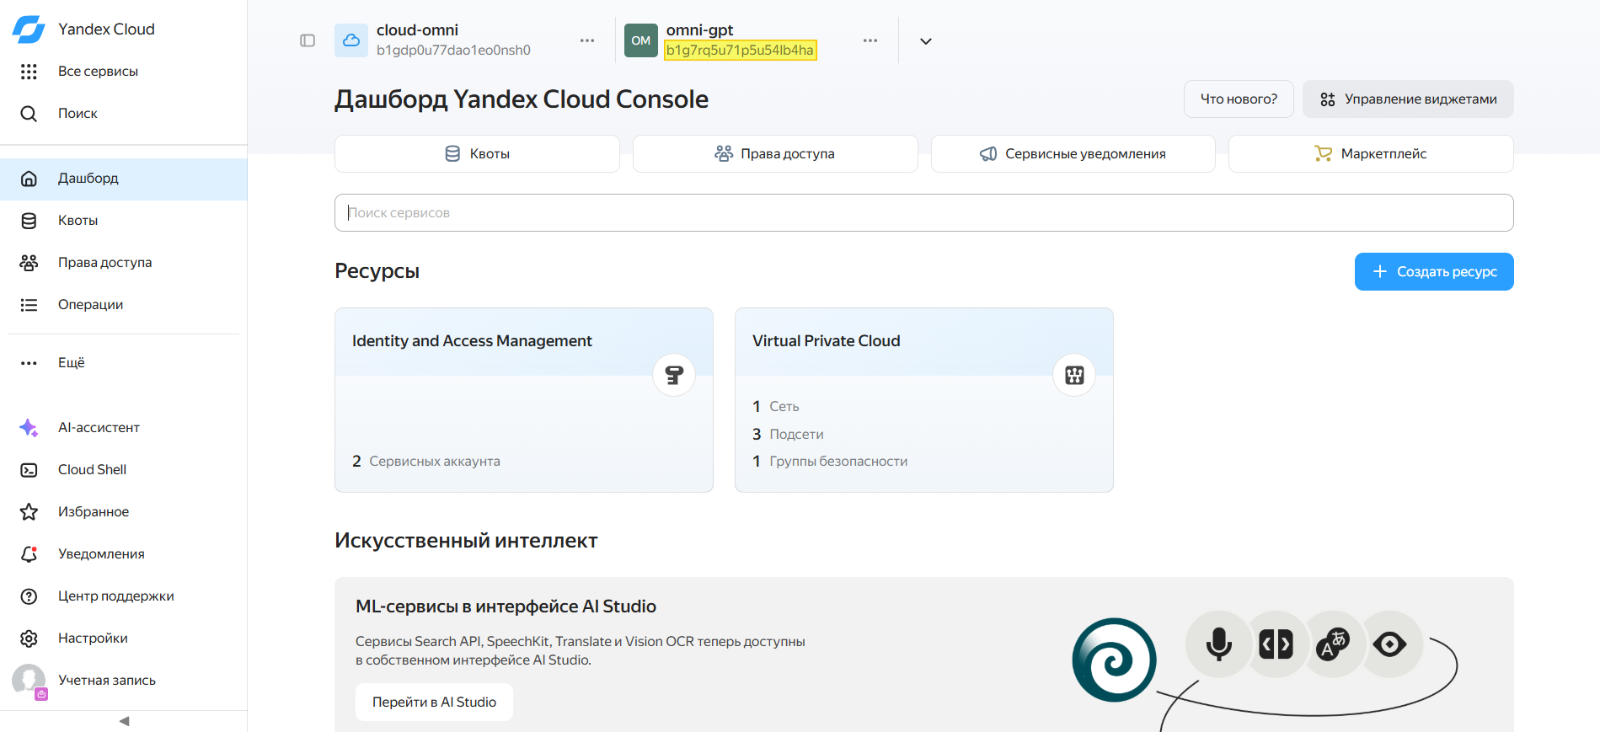This screenshot has width=1600, height=732.
Task: Click the Создать ресурс button
Action: (x=1434, y=272)
